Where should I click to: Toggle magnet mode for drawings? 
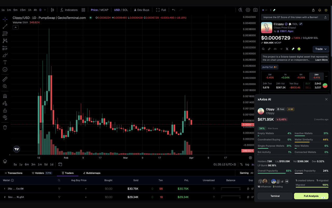[x=5, y=96]
